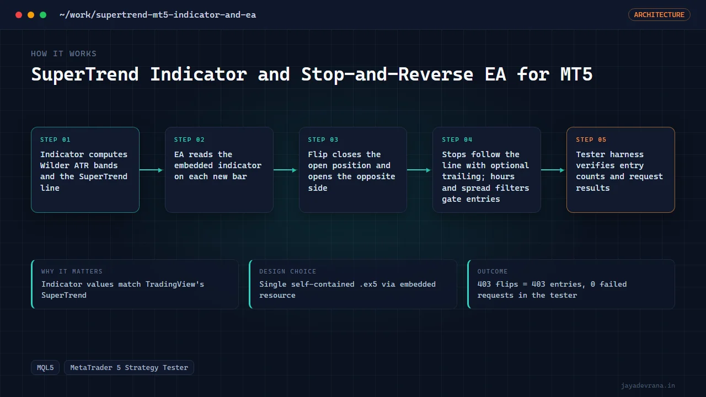Click the HOW IT WORKS label
The height and width of the screenshot is (397, 706).
pyautogui.click(x=63, y=53)
